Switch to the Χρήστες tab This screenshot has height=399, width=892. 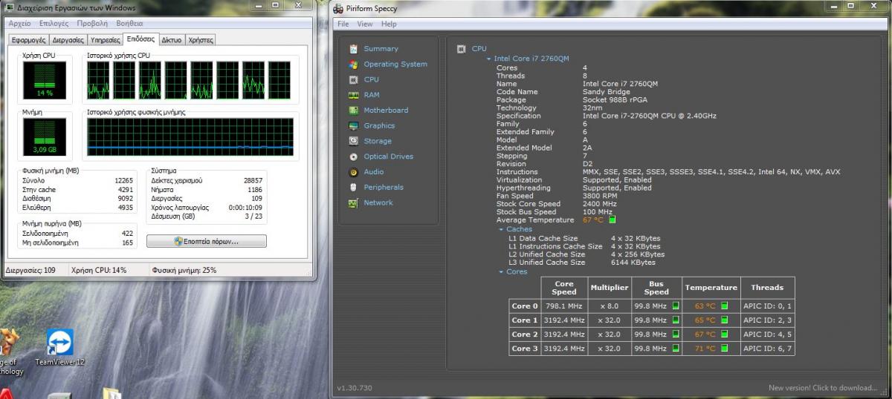201,40
